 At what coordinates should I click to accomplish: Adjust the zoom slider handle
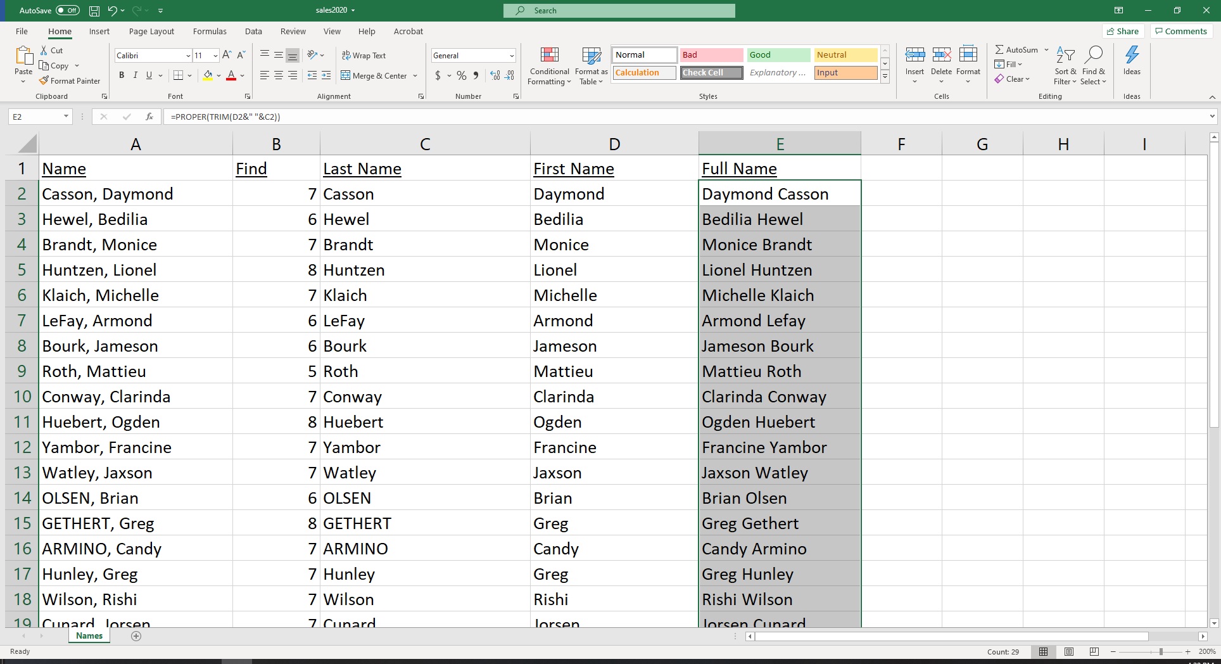[x=1161, y=651]
